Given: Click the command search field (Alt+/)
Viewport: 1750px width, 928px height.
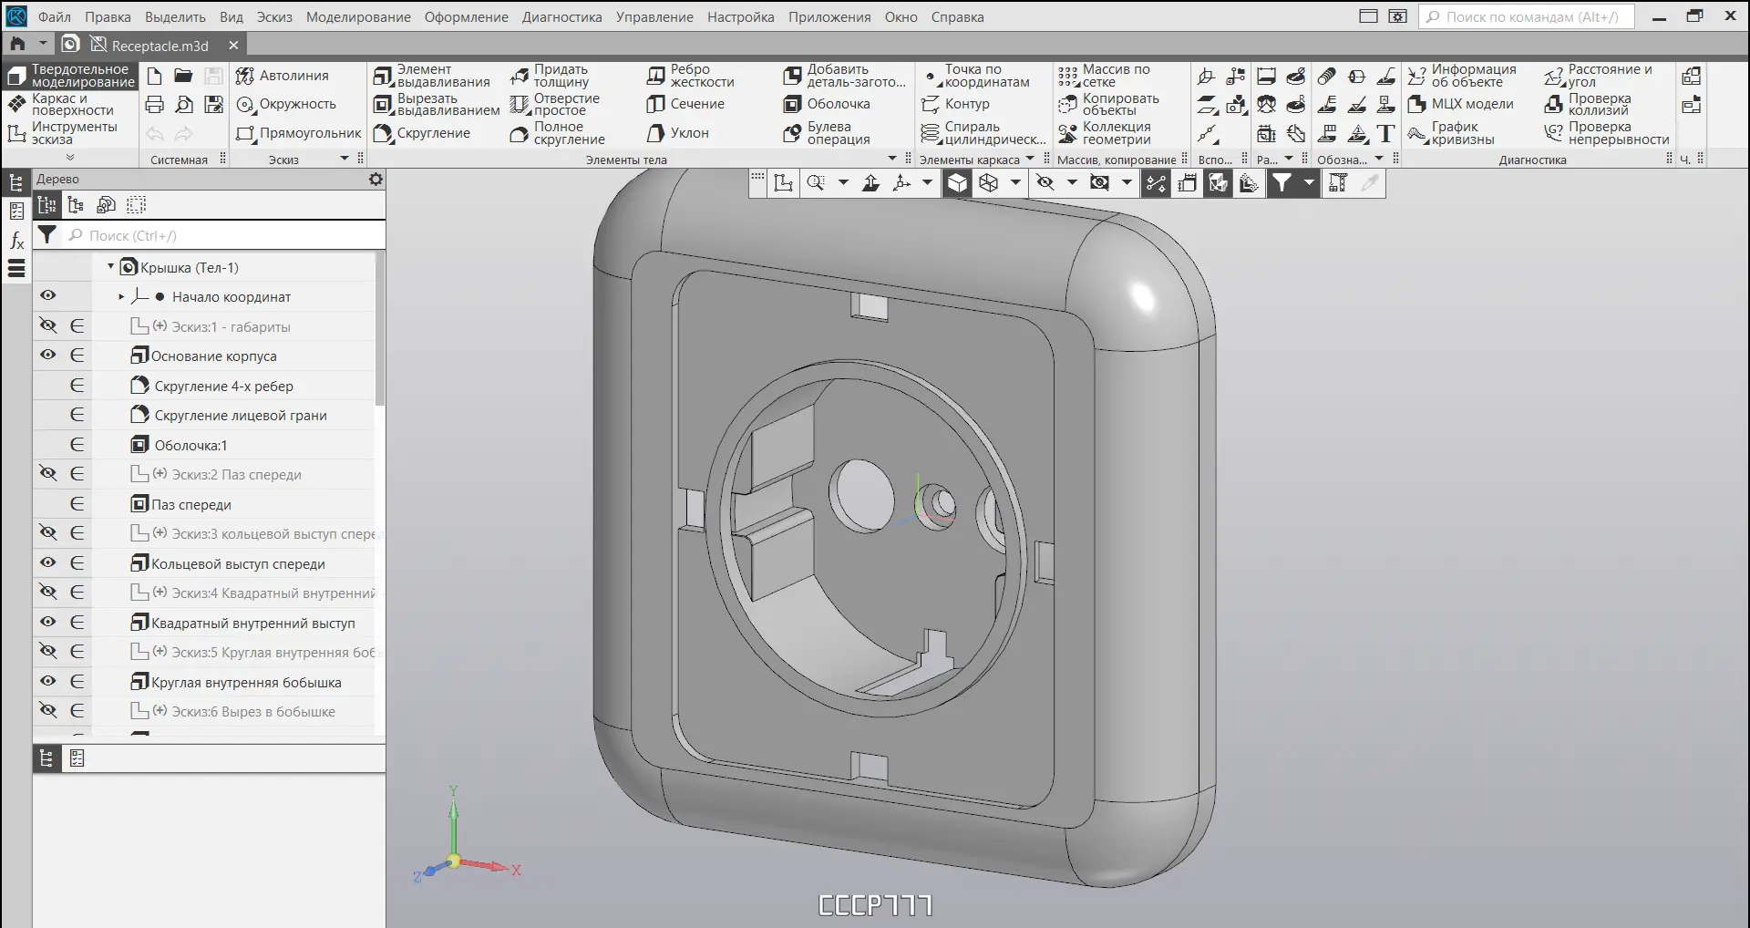Looking at the screenshot, I should pos(1527,17).
